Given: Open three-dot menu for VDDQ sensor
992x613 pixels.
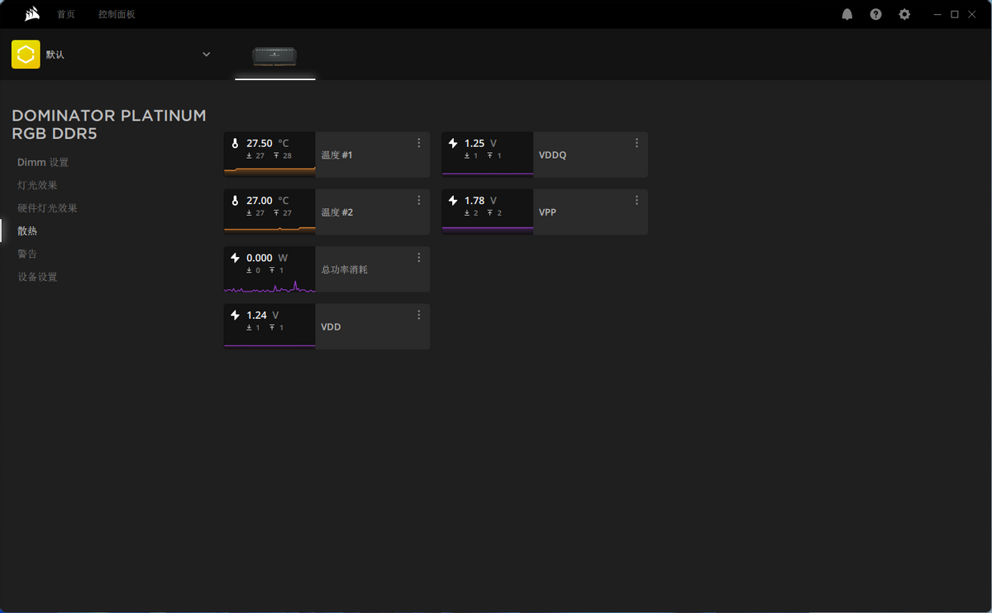Looking at the screenshot, I should tap(637, 143).
